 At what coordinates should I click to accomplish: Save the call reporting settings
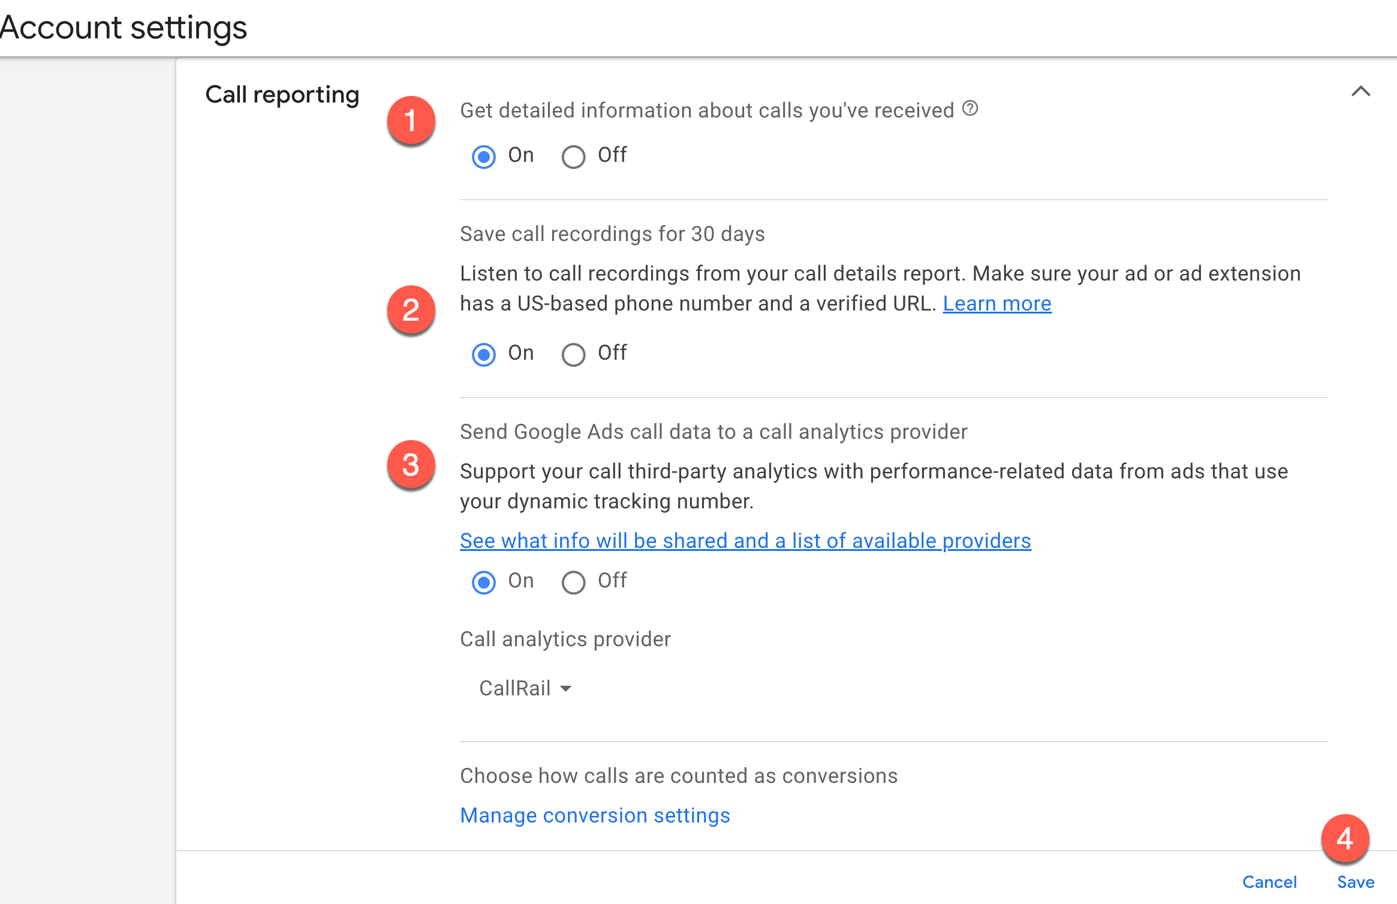pyautogui.click(x=1355, y=882)
